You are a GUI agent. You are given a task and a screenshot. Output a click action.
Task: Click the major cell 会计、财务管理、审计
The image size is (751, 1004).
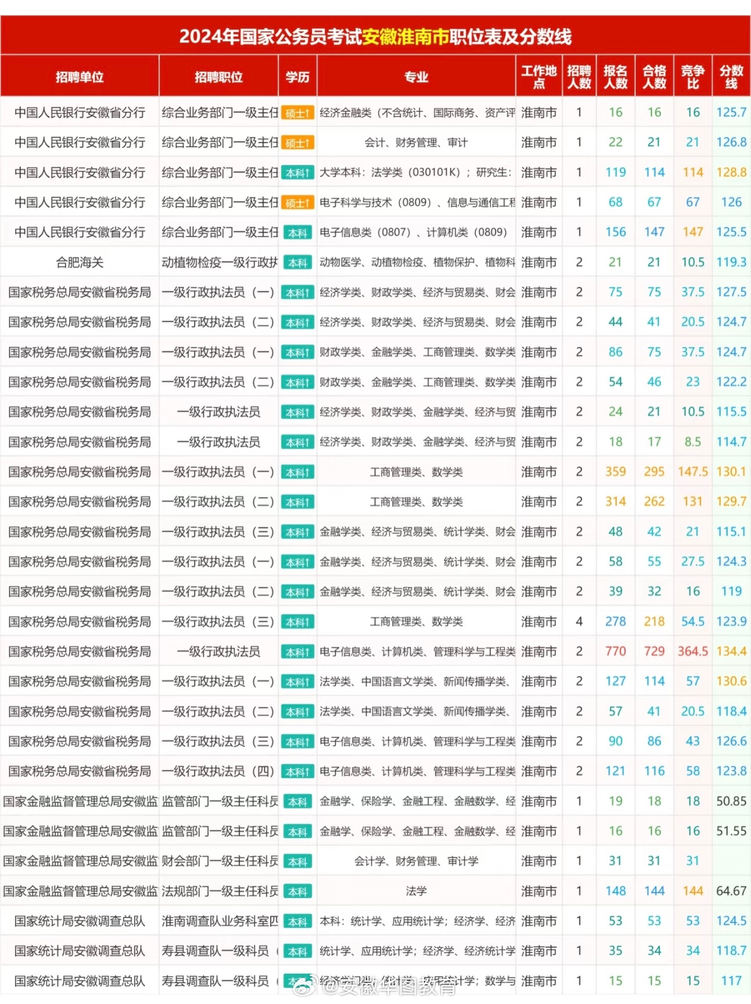(x=416, y=142)
